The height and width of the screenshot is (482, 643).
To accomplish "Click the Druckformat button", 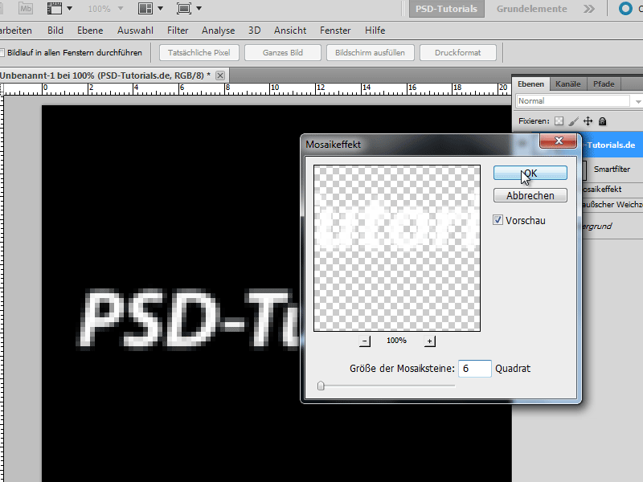I will coord(457,52).
